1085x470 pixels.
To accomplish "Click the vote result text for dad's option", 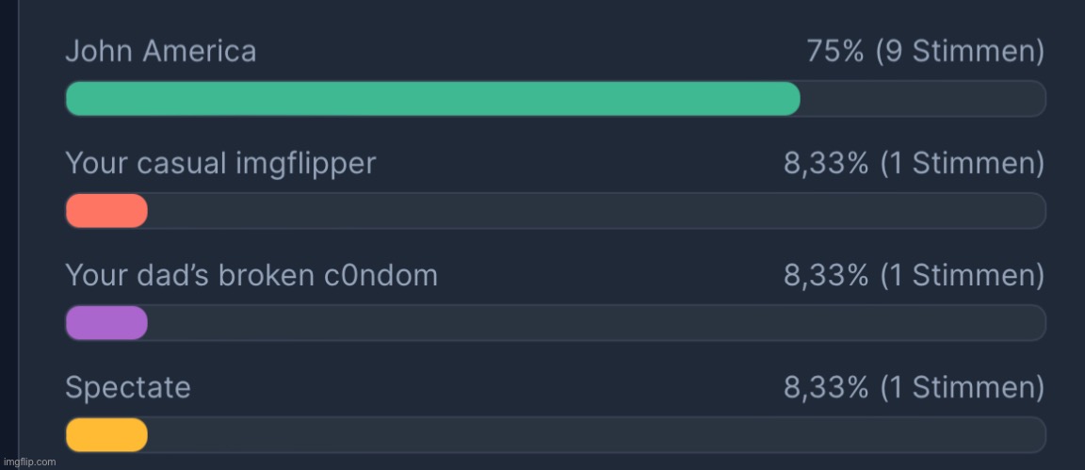I will (914, 275).
